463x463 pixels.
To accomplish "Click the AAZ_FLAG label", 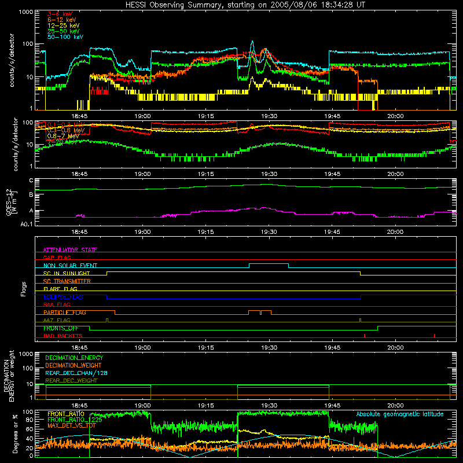I will [x=57, y=320].
